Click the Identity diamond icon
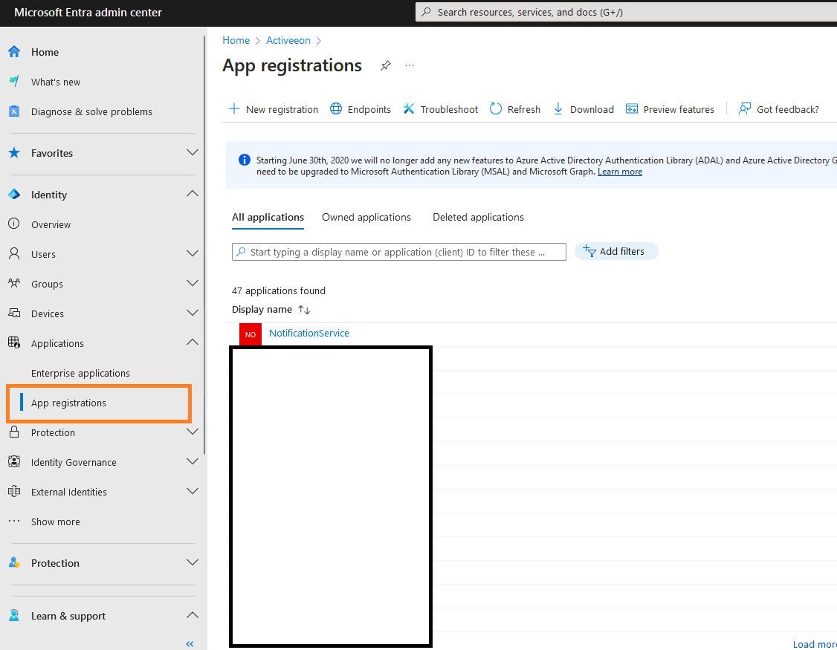 point(14,195)
